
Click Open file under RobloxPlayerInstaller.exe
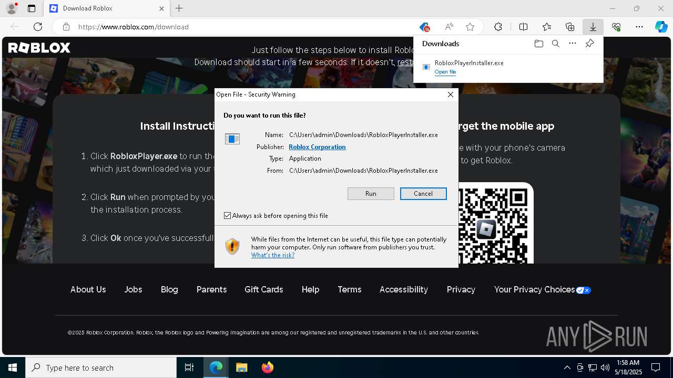coord(445,72)
